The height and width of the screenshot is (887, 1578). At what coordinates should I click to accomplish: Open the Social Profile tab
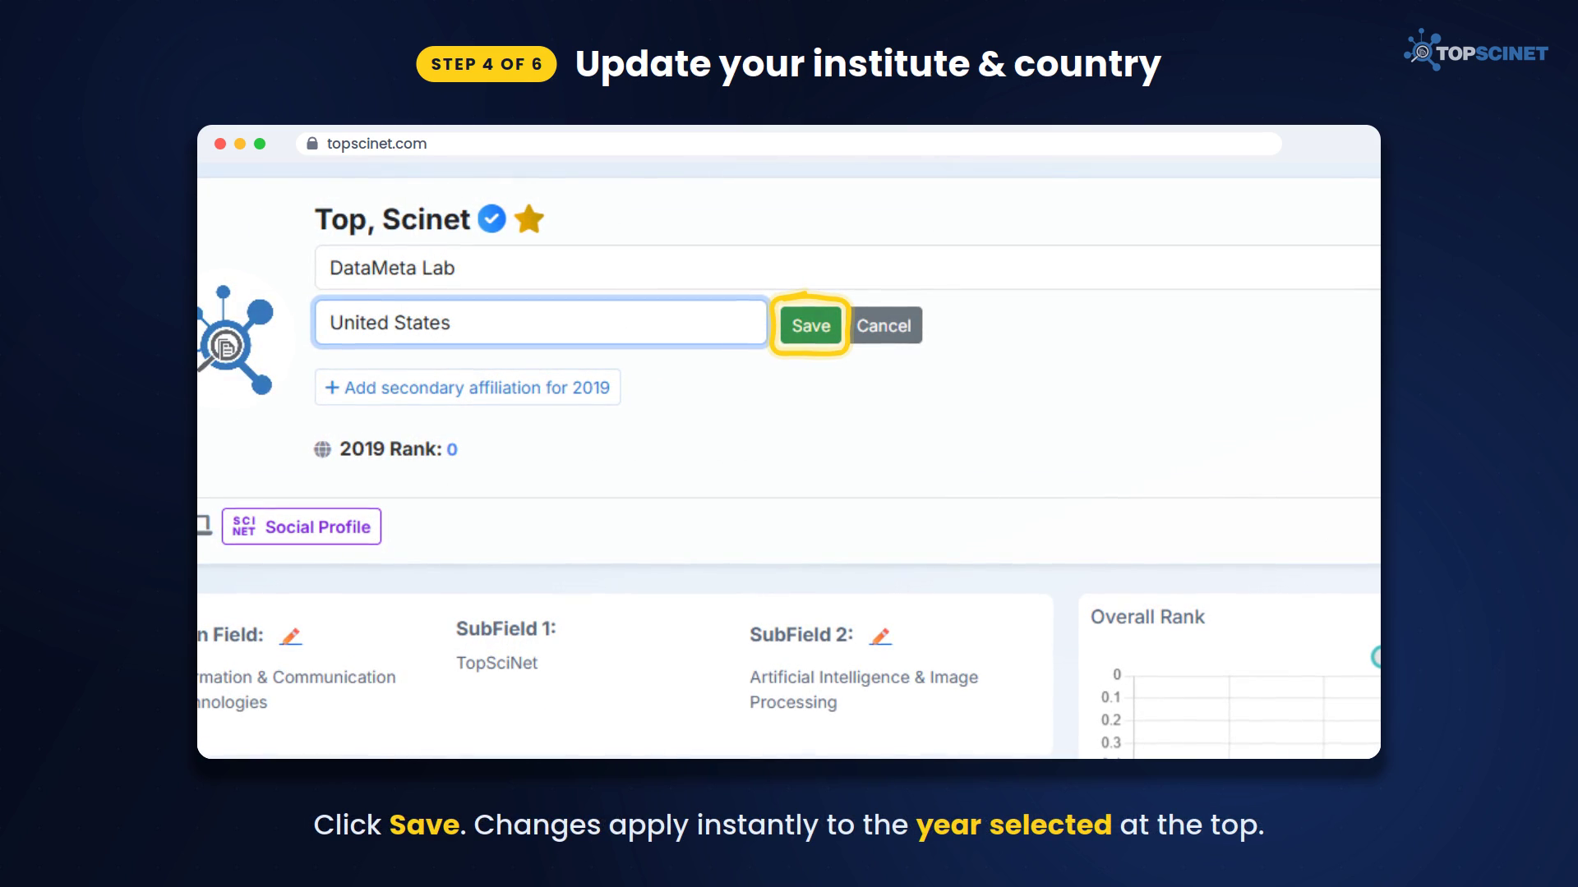[302, 526]
